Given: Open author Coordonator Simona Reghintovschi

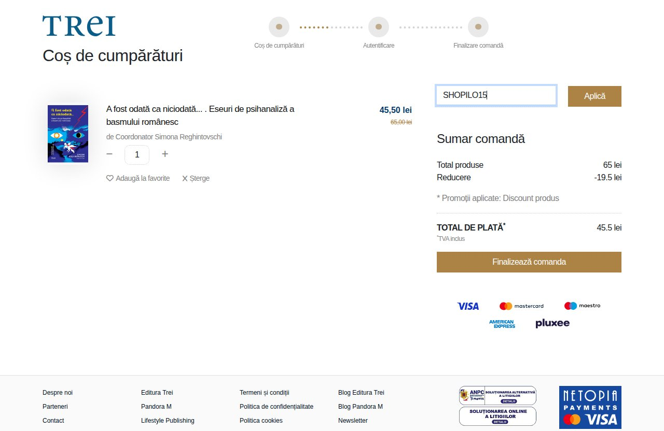Looking at the screenshot, I should click(164, 137).
